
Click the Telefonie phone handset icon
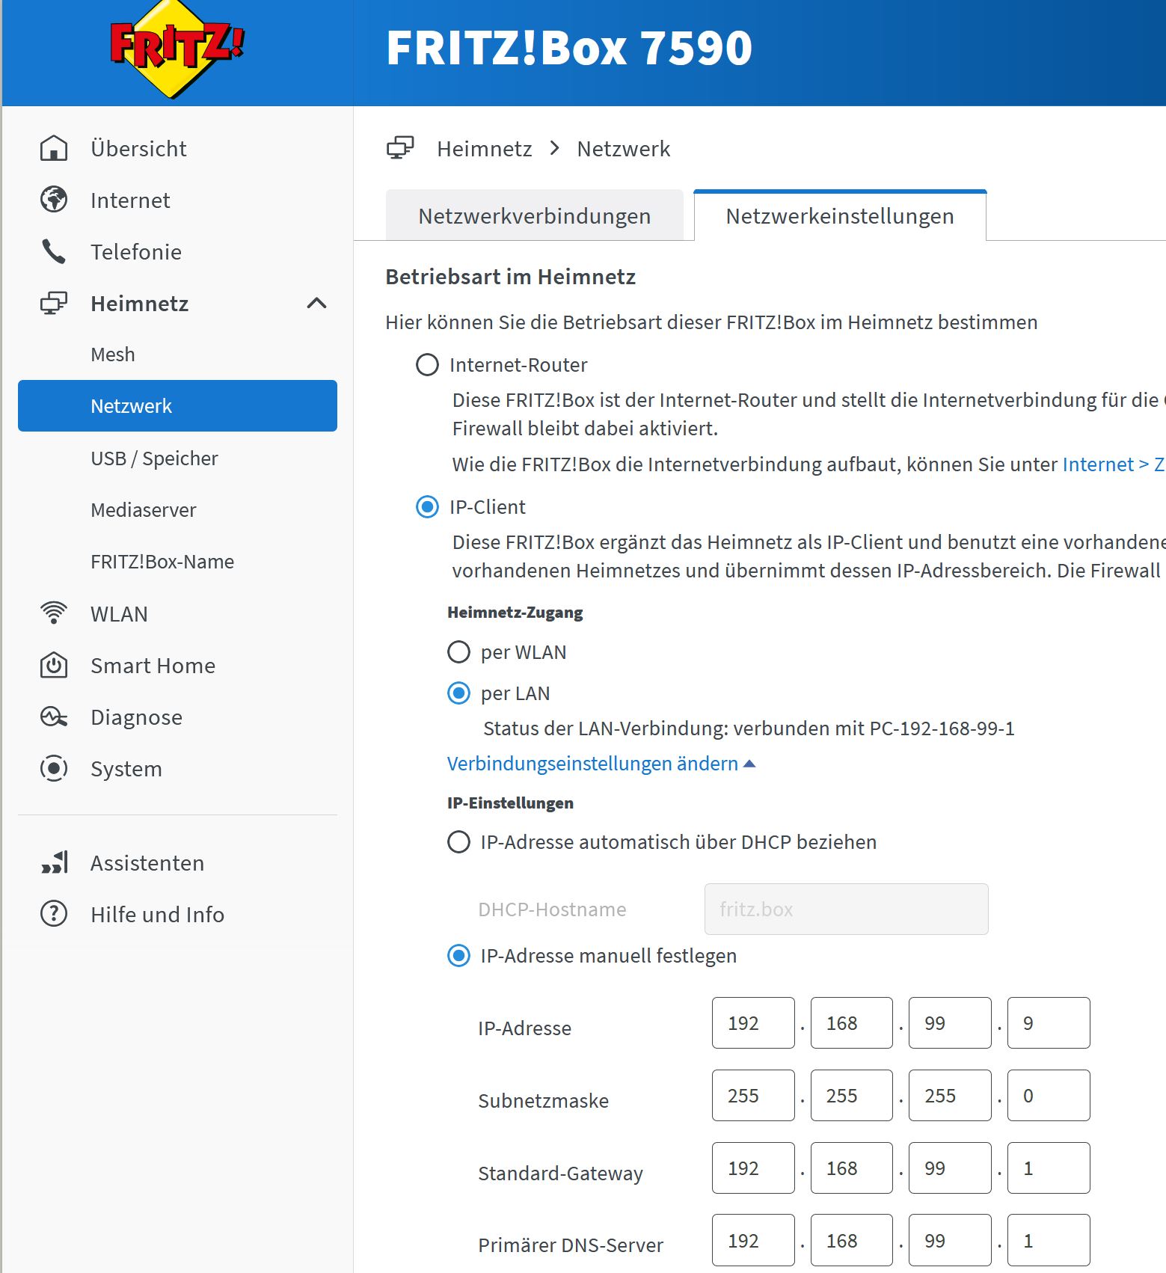(x=54, y=251)
